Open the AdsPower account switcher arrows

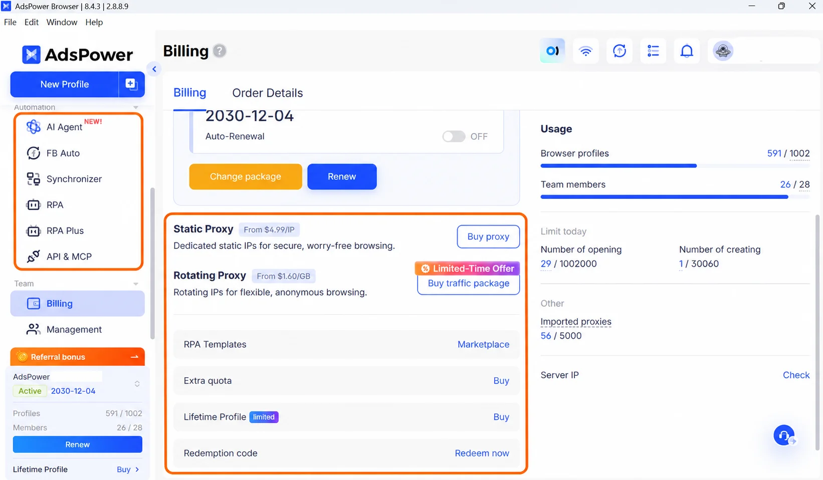[137, 384]
